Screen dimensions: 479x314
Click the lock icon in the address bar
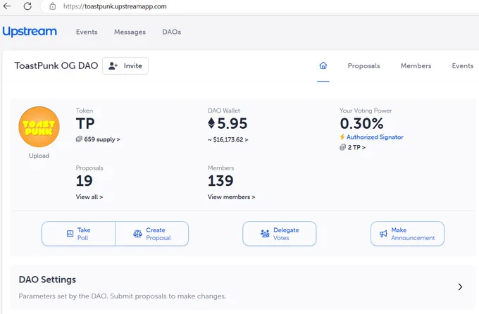(x=53, y=6)
